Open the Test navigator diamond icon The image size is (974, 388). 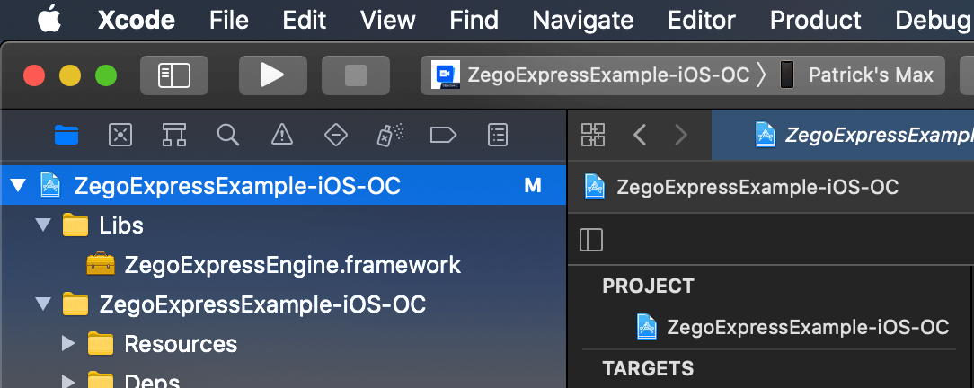(336, 135)
